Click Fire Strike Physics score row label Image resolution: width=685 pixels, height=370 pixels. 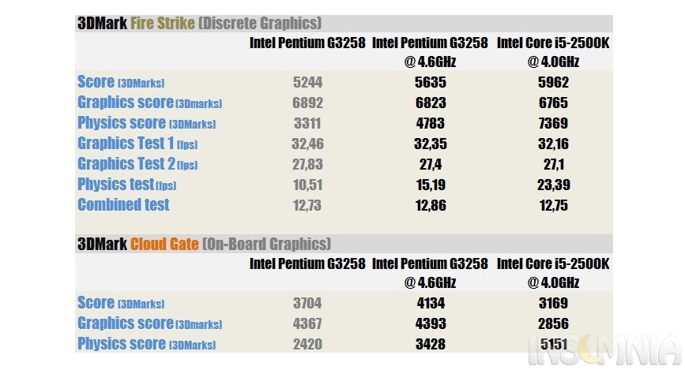click(147, 123)
